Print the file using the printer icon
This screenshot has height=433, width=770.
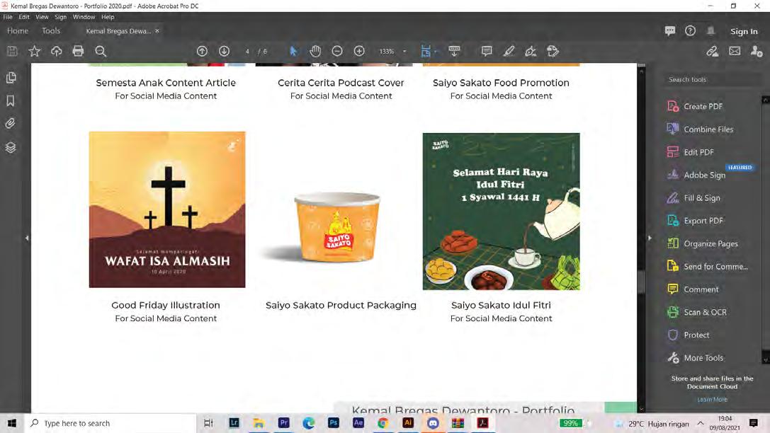coord(78,51)
